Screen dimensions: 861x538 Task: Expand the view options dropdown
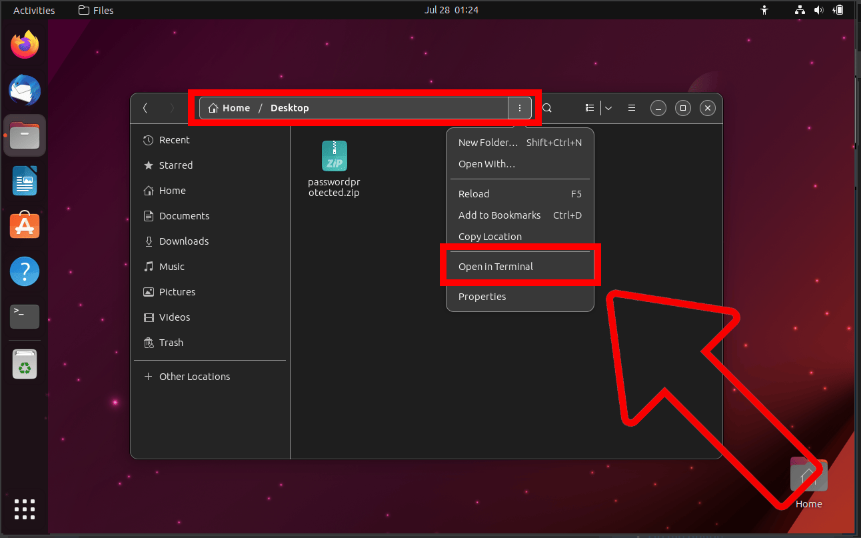608,107
